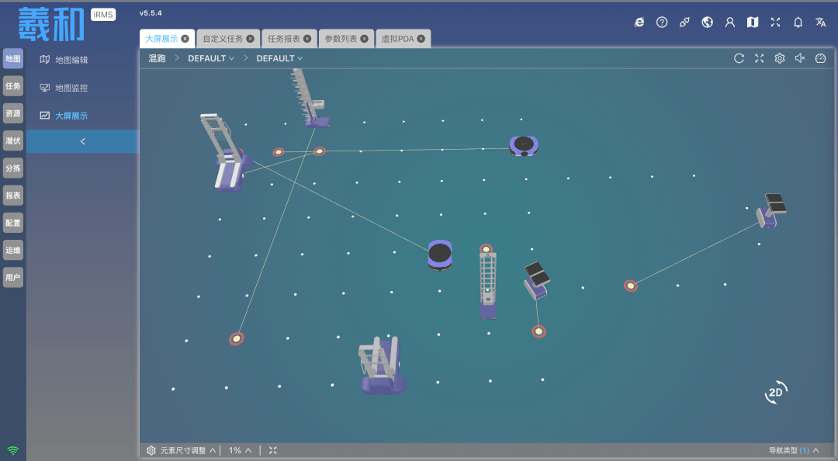Click the fit-to-screen icon in bottom bar

[273, 450]
